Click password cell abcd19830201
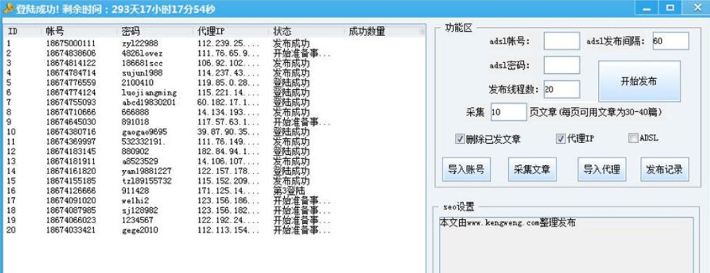 click(x=149, y=102)
